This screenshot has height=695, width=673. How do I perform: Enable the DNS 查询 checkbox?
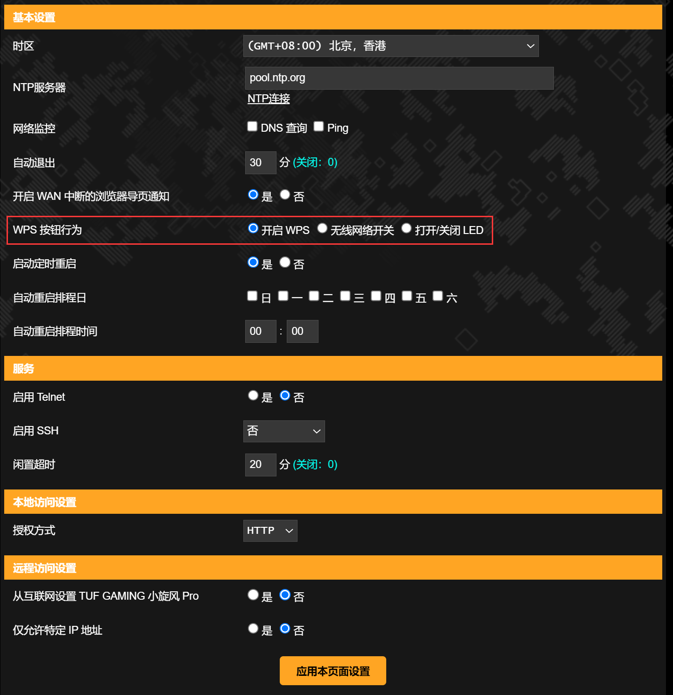click(252, 127)
